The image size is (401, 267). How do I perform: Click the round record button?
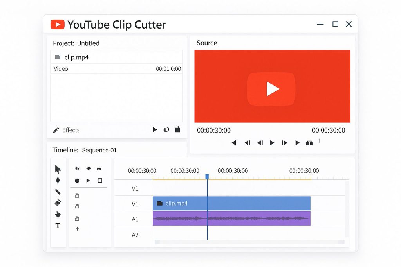[77, 181]
